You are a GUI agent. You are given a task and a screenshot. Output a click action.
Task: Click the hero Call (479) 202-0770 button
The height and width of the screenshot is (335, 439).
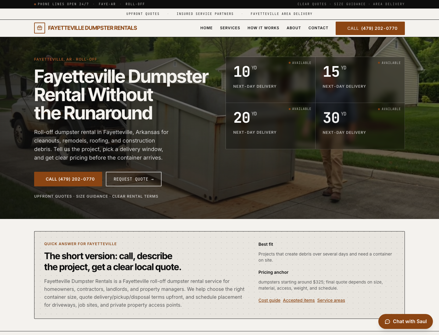[x=68, y=179]
